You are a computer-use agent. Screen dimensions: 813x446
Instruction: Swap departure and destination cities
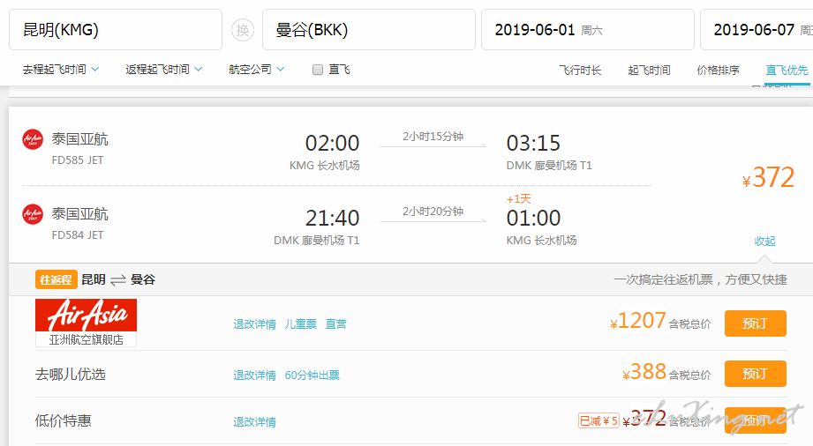tap(243, 30)
